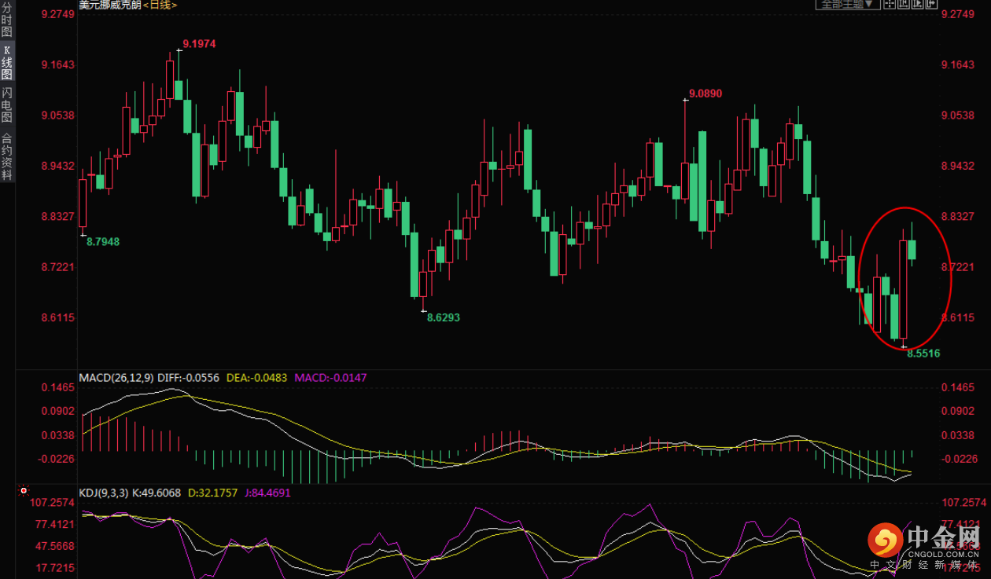Click the 日线 period label
The image size is (991, 579).
pyautogui.click(x=160, y=4)
